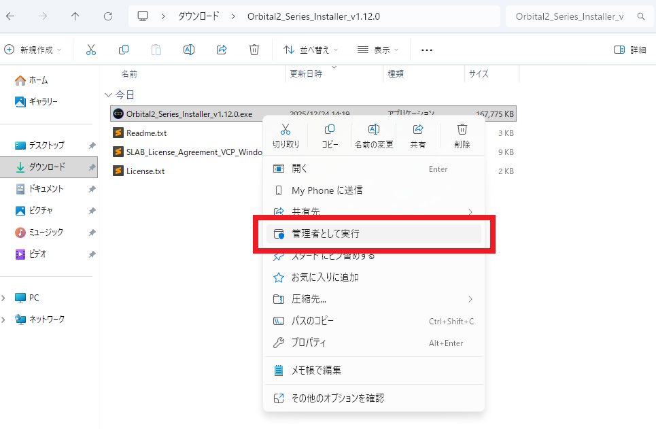The height and width of the screenshot is (429, 656).
Task: Open the 表示 view dropdown
Action: point(378,50)
